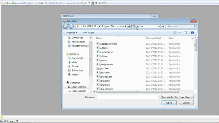
Task: Click the New folder button
Action: 88,32
